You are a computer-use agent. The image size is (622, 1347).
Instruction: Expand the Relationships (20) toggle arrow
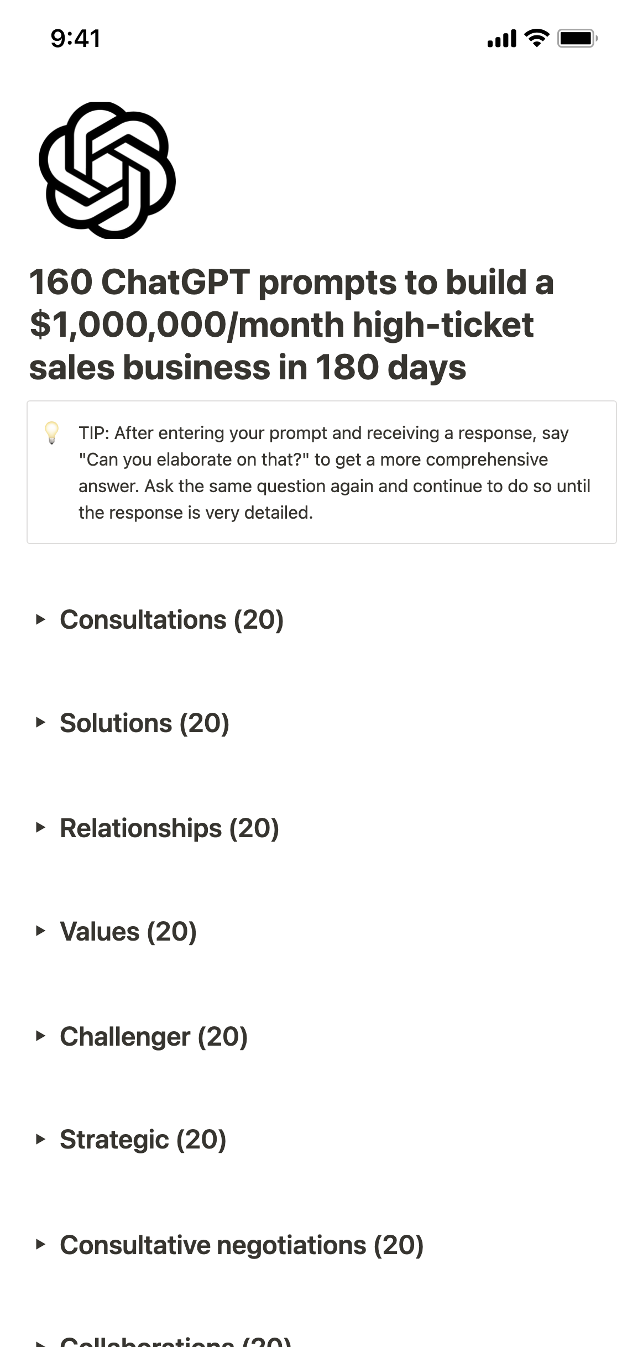point(40,828)
